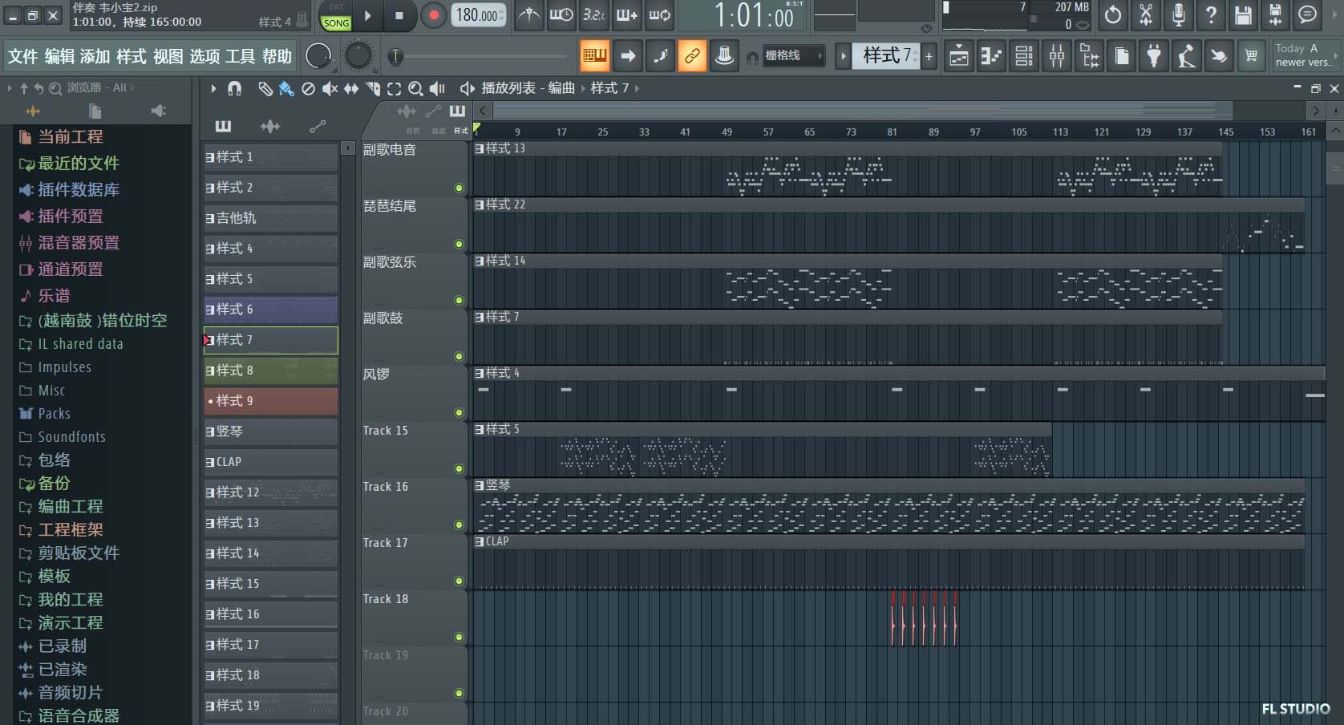Screen dimensions: 1344x725
Task: Start playback with the play button
Action: (368, 15)
